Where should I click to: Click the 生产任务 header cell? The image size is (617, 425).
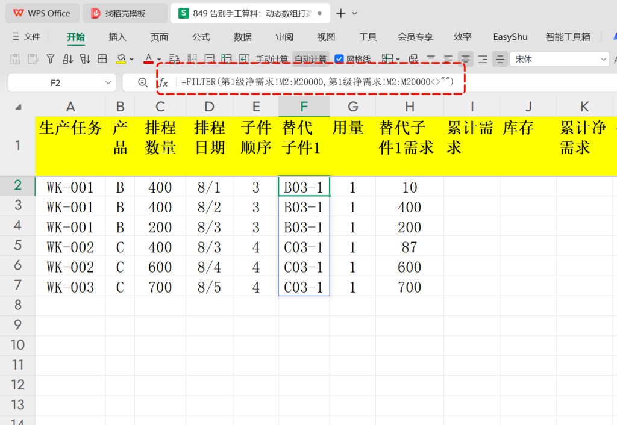70,146
